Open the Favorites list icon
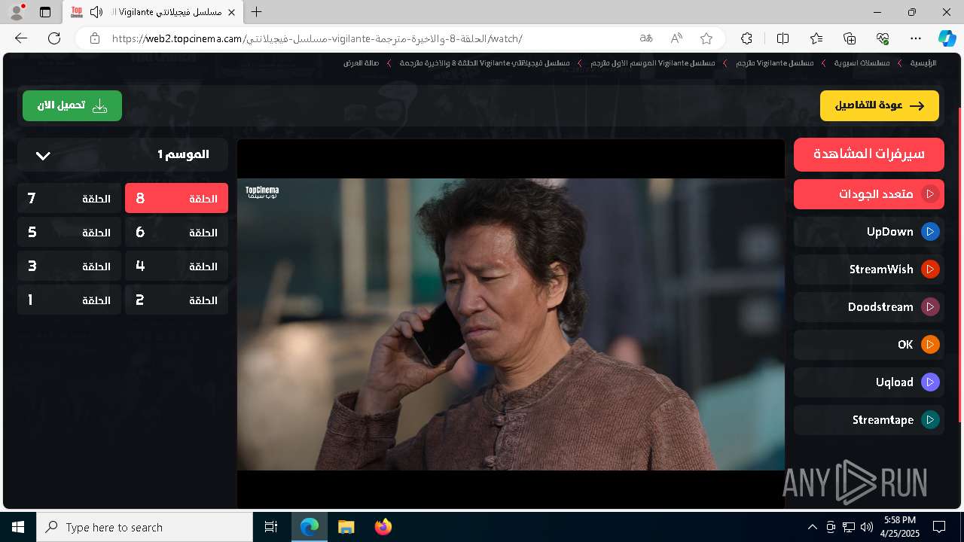This screenshot has width=964, height=542. tap(816, 38)
